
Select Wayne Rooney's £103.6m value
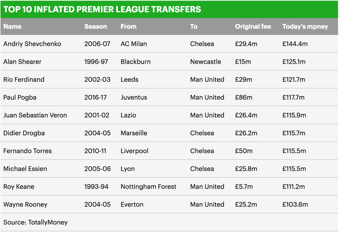(295, 204)
